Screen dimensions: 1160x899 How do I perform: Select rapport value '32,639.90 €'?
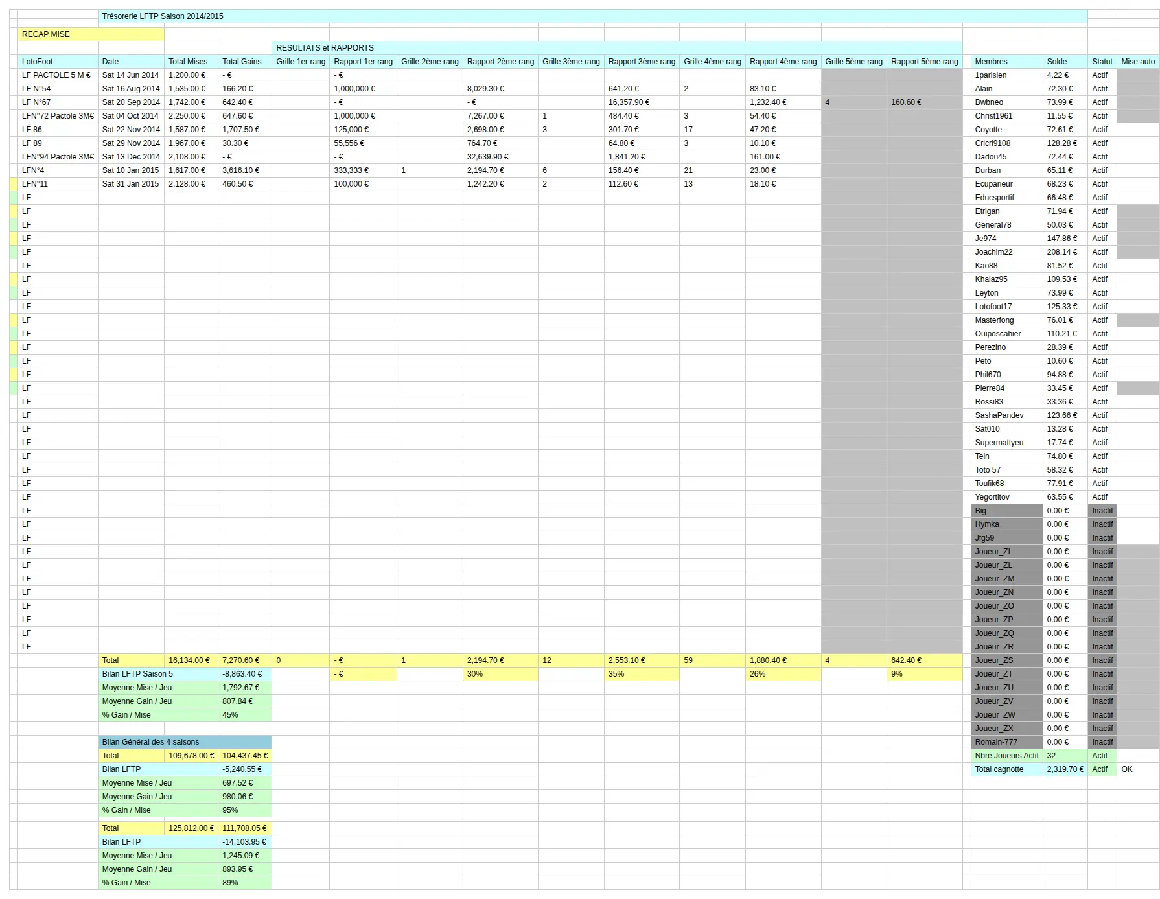(x=500, y=157)
